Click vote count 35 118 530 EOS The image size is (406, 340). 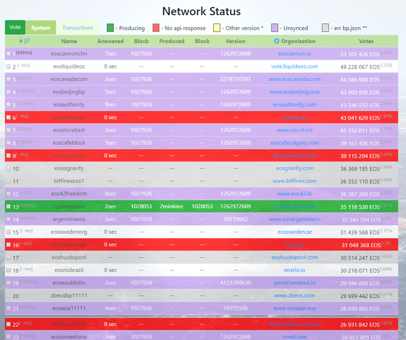coord(360,207)
